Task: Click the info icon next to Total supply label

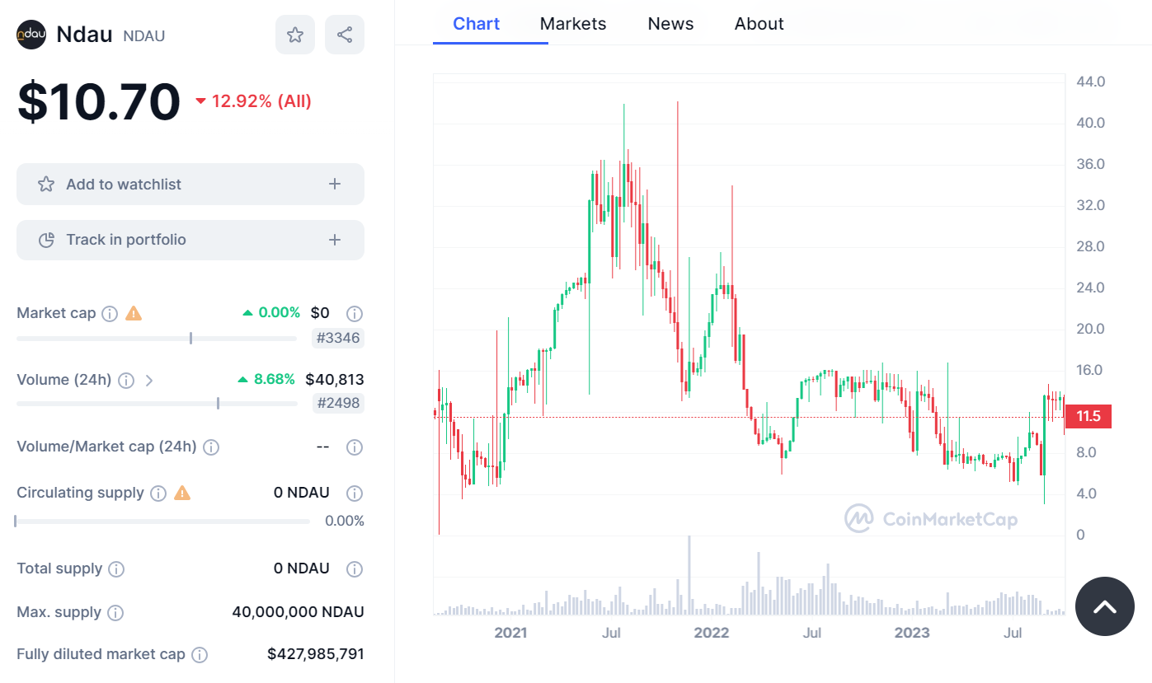Action: 117,568
